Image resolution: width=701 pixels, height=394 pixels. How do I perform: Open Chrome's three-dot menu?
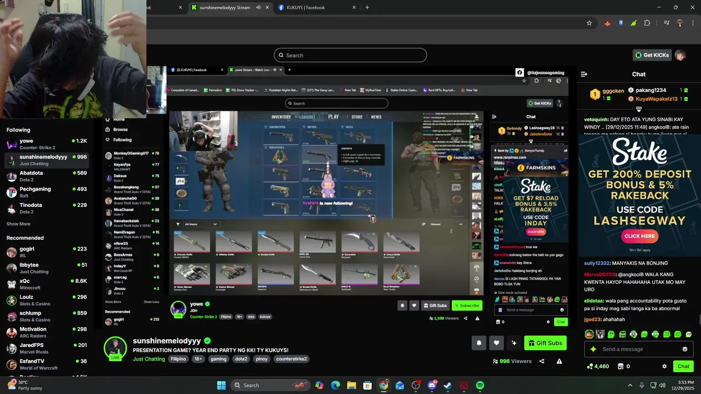click(x=692, y=23)
